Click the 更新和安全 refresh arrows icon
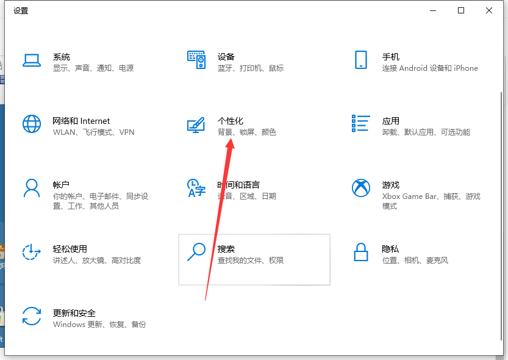508x360 pixels. pyautogui.click(x=31, y=316)
